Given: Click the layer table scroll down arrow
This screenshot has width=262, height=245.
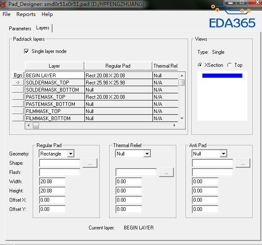Looking at the screenshot, I should coord(182,118).
